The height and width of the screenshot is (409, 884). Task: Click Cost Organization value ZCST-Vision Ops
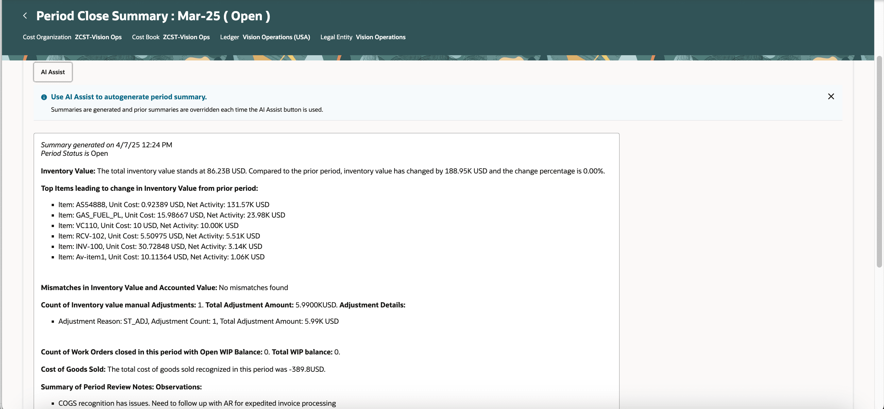click(98, 37)
